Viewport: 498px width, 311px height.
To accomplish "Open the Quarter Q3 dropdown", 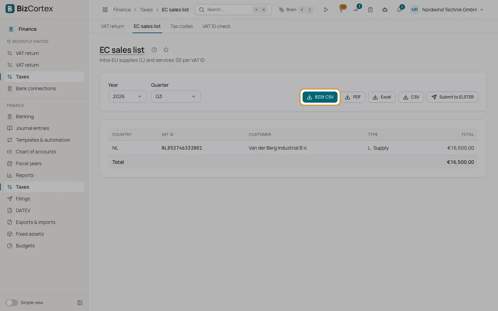I will click(x=176, y=96).
